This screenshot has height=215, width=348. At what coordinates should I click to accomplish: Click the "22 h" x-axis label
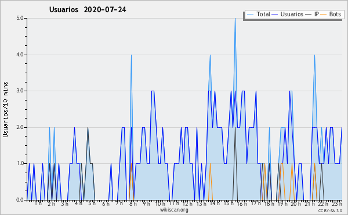(323, 204)
